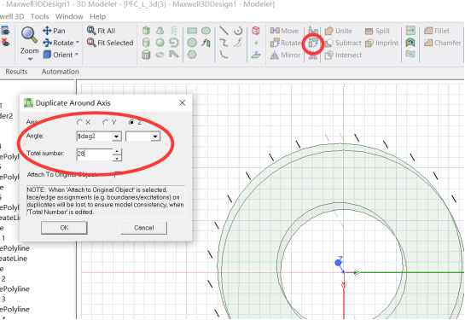
Task: Click the Duplicate Along Line icon
Action: click(x=313, y=31)
